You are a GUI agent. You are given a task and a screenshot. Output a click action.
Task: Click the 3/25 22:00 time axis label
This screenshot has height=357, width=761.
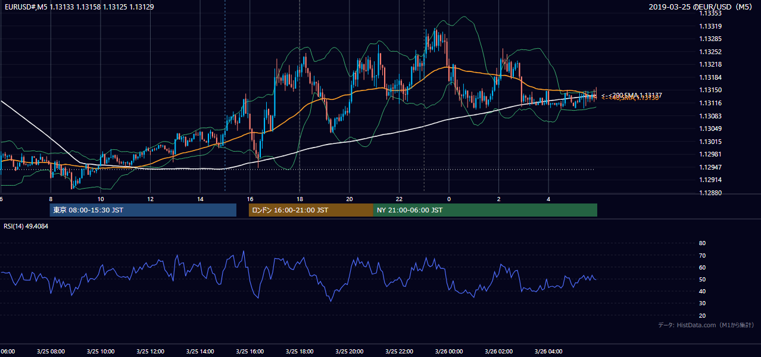pos(400,352)
